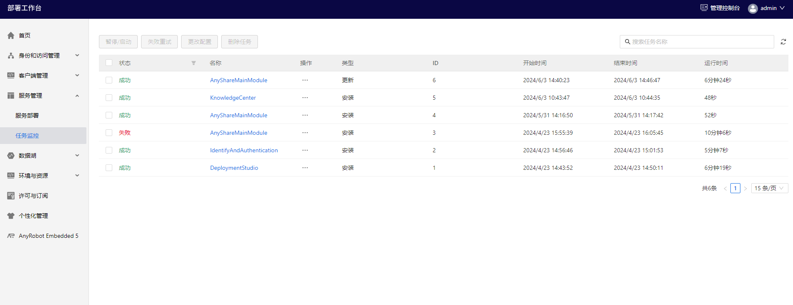Image resolution: width=793 pixels, height=305 pixels.
Task: Select page 1 in pagination
Action: pyautogui.click(x=735, y=188)
